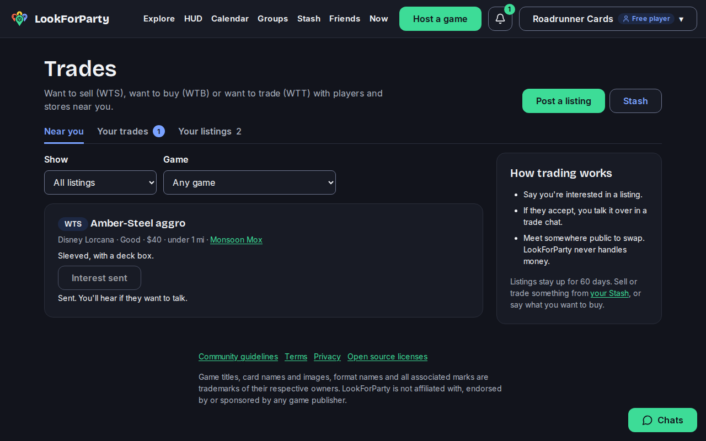706x441 pixels.
Task: Switch to the Your trades tab
Action: [131, 131]
